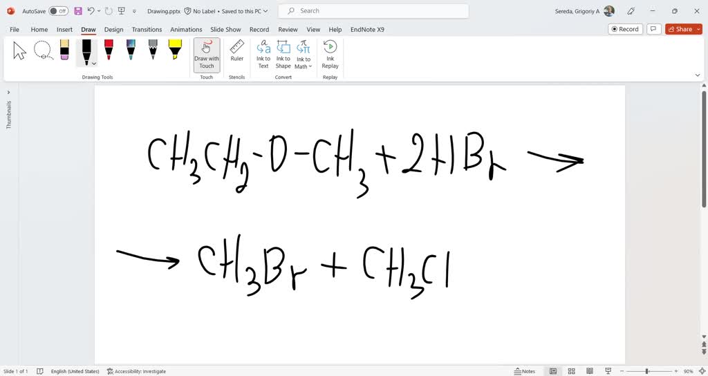This screenshot has width=708, height=376.
Task: Start Ink Replay
Action: (x=330, y=54)
